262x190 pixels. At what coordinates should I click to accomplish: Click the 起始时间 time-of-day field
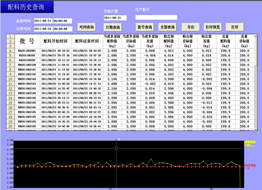[62, 21]
